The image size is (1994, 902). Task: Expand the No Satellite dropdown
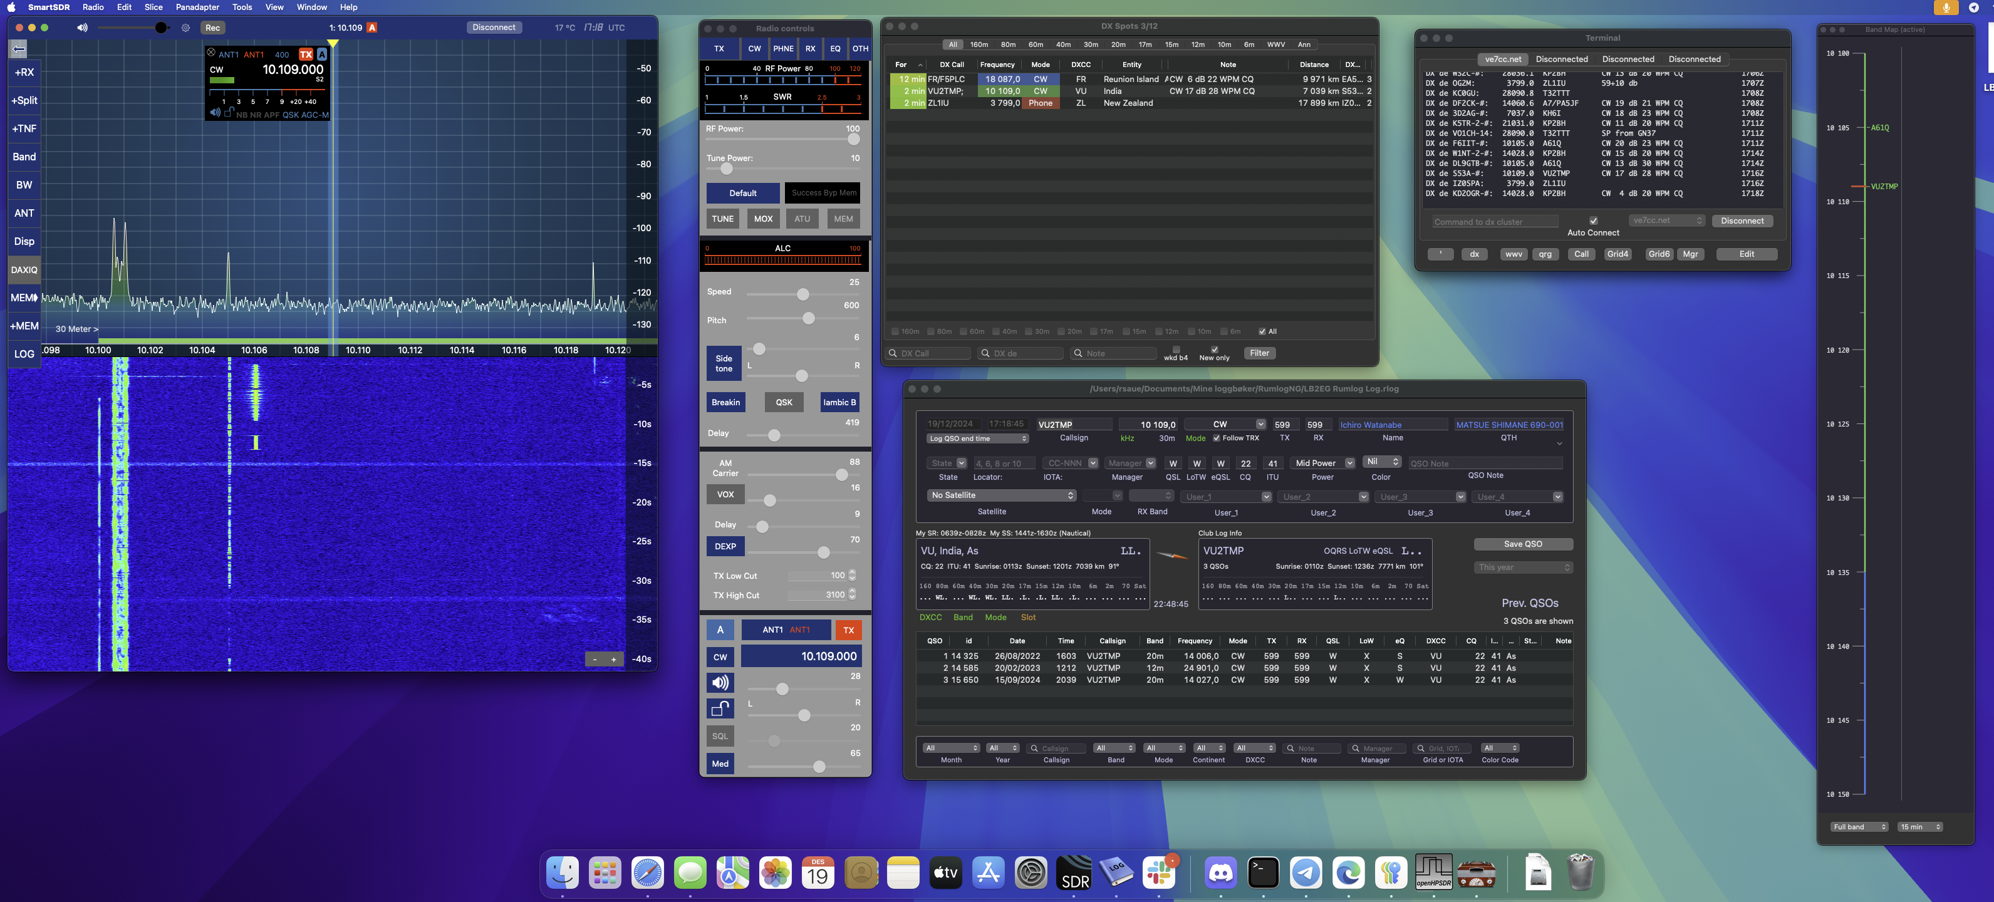pyautogui.click(x=1002, y=495)
